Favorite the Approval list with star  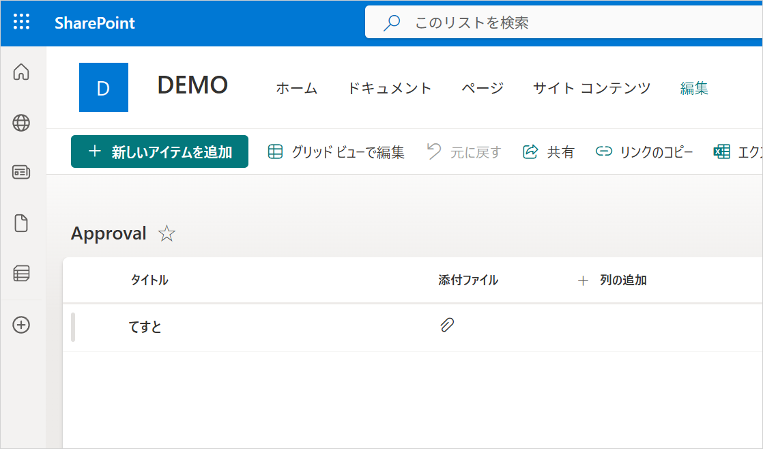167,234
